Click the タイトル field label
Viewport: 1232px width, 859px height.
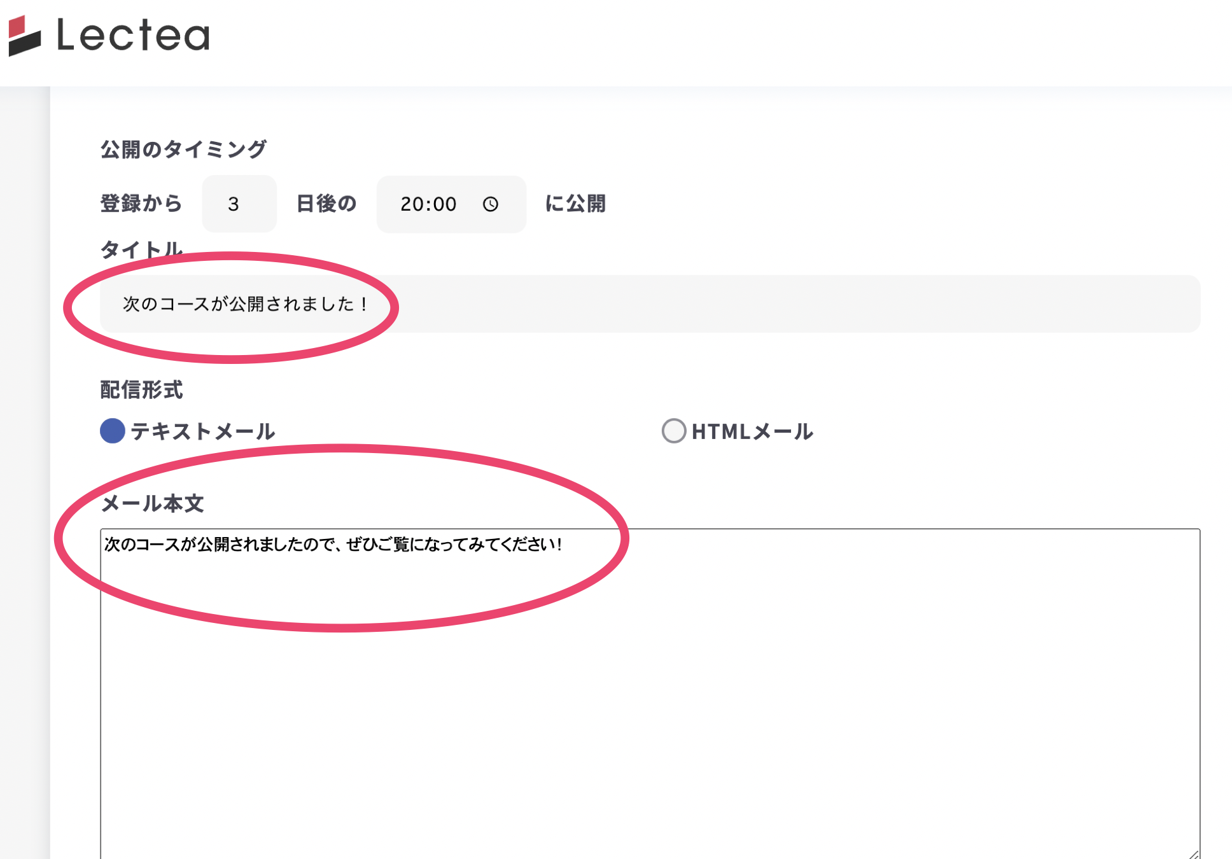click(141, 249)
